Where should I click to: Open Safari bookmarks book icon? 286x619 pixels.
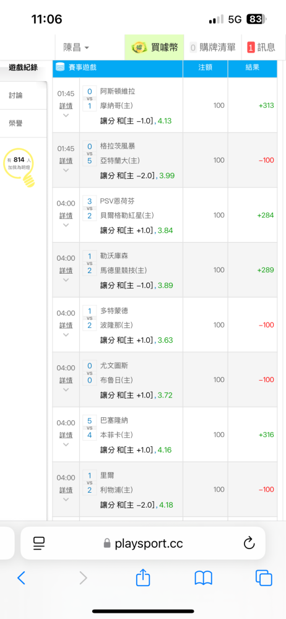(x=204, y=578)
